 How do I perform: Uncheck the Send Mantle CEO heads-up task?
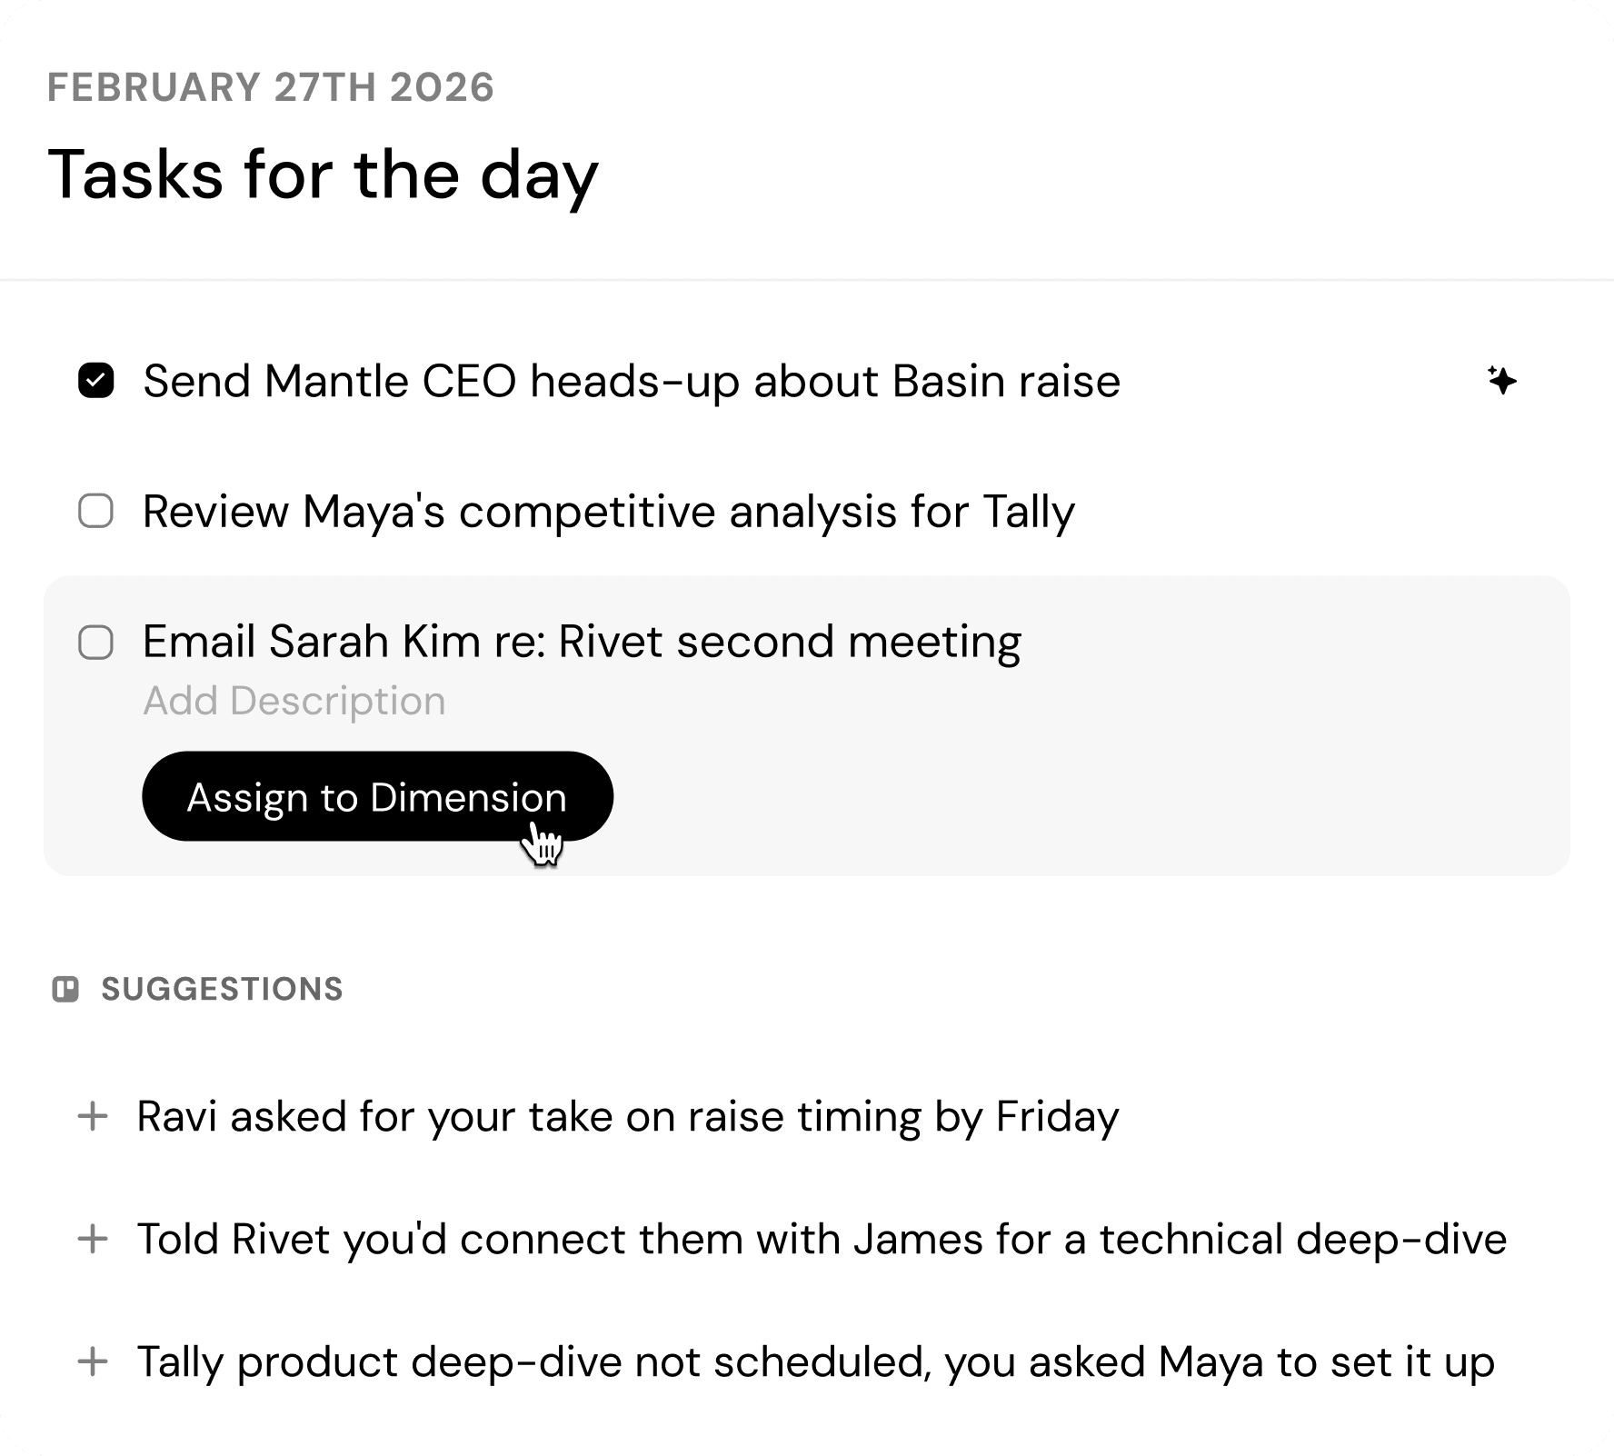tap(96, 381)
